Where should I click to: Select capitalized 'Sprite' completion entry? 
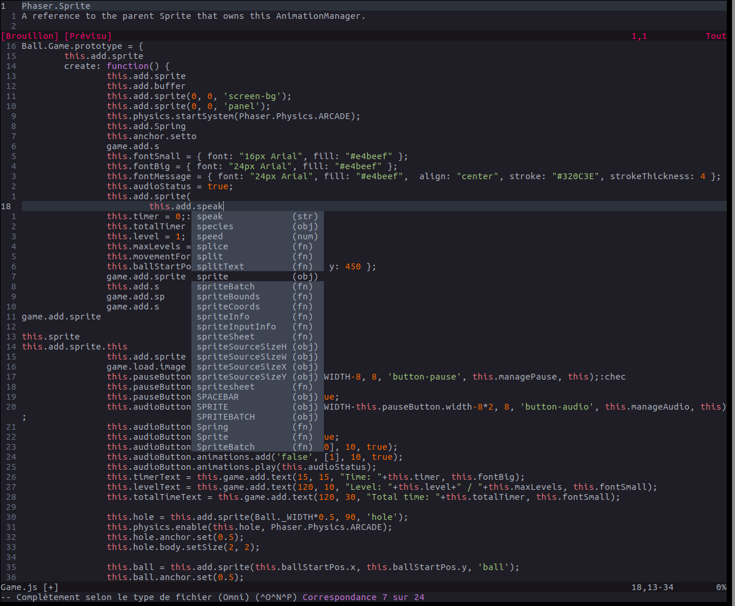(257, 437)
